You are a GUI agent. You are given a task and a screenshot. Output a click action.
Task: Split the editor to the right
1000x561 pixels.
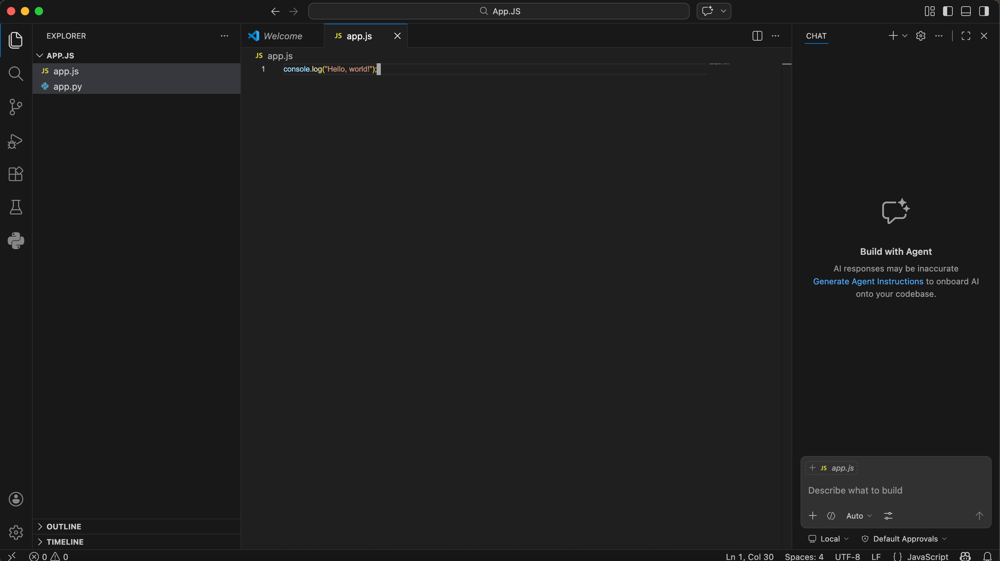[757, 36]
